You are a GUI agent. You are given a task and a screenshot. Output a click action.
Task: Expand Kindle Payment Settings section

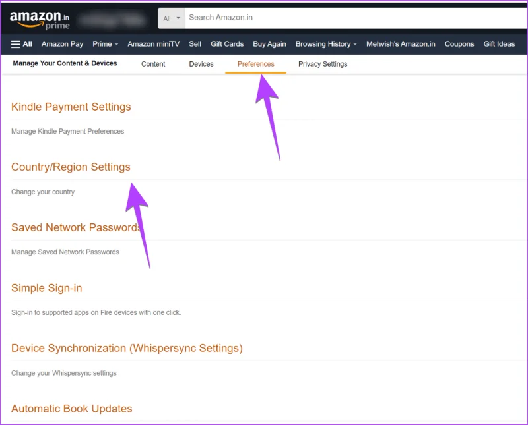tap(71, 107)
